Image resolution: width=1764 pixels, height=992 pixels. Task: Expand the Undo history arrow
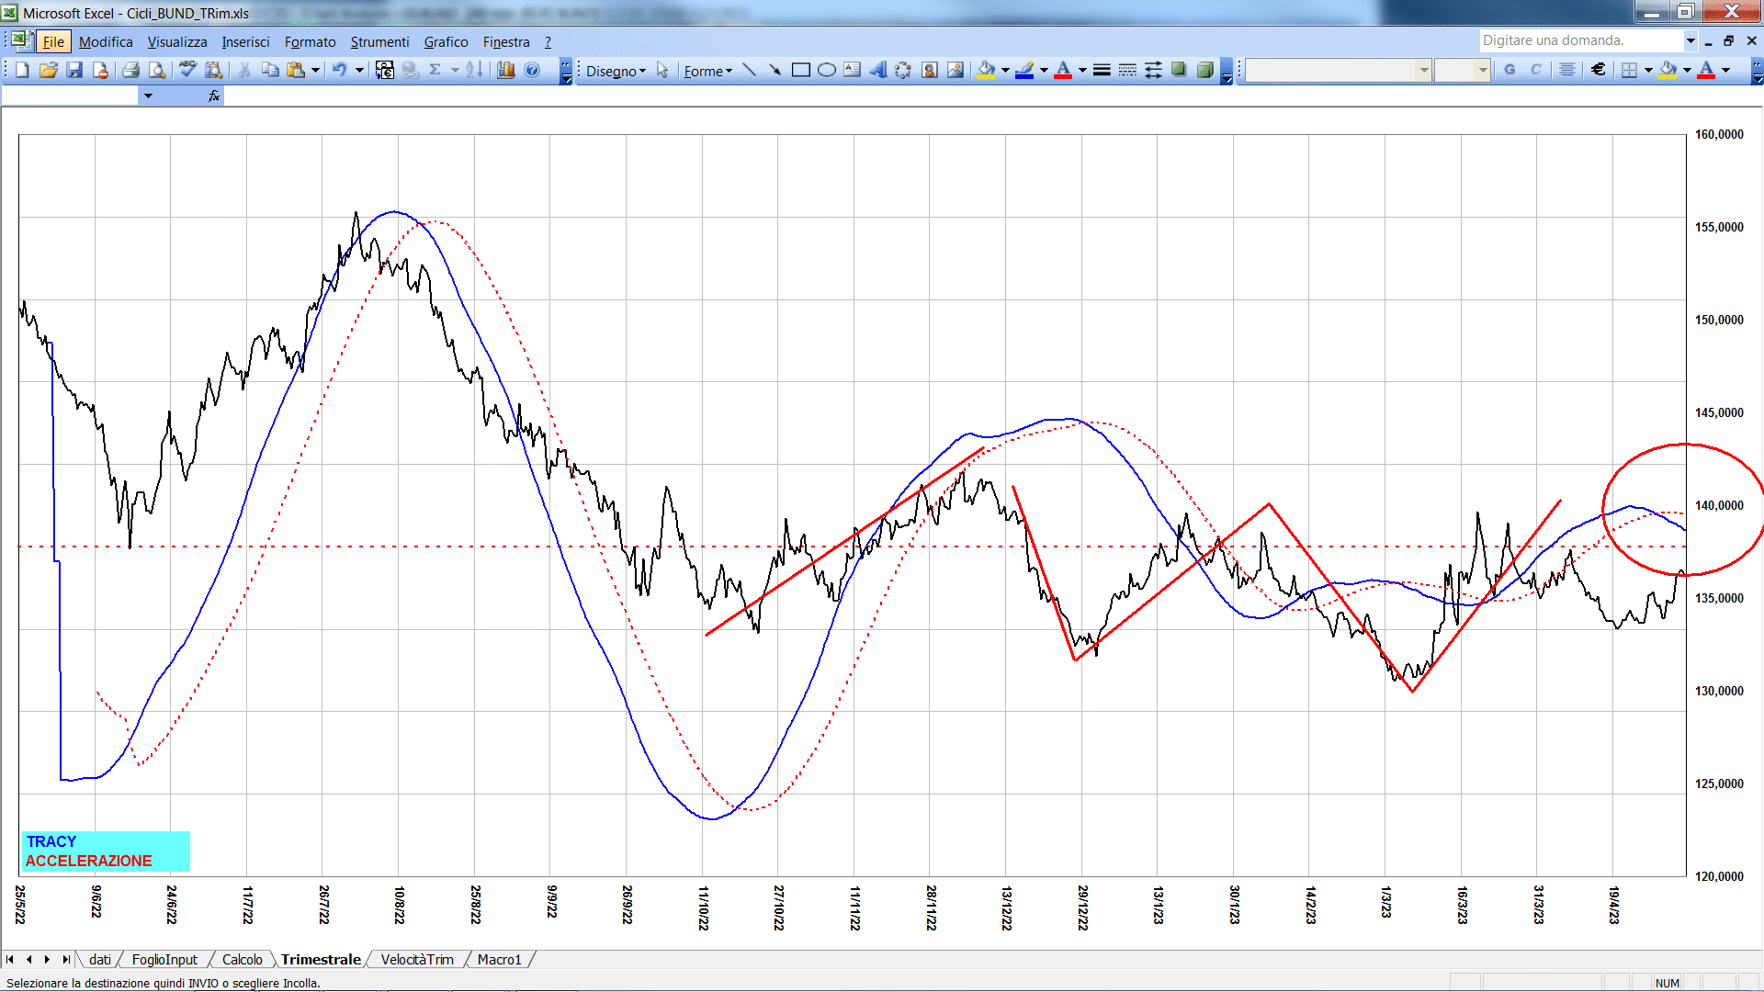point(359,70)
